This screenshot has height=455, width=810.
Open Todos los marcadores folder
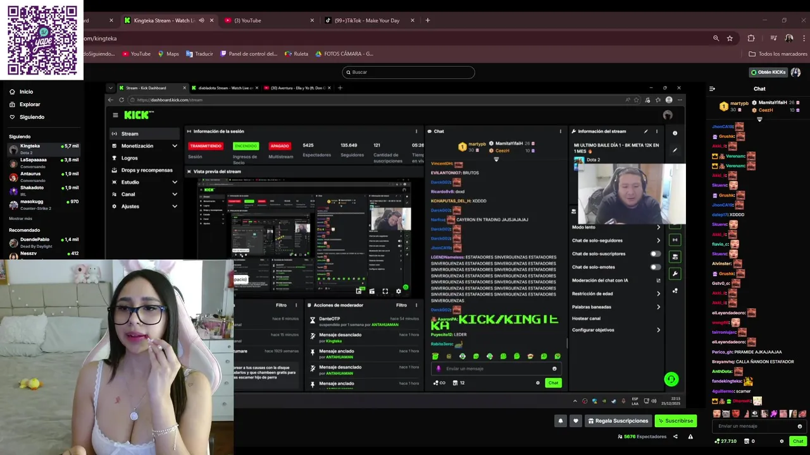(x=778, y=54)
